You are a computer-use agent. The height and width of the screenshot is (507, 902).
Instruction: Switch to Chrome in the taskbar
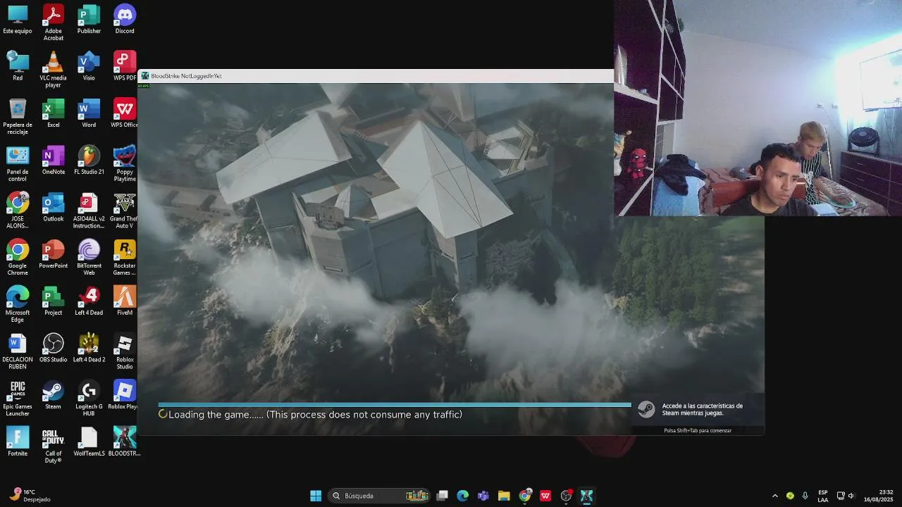[x=524, y=496]
